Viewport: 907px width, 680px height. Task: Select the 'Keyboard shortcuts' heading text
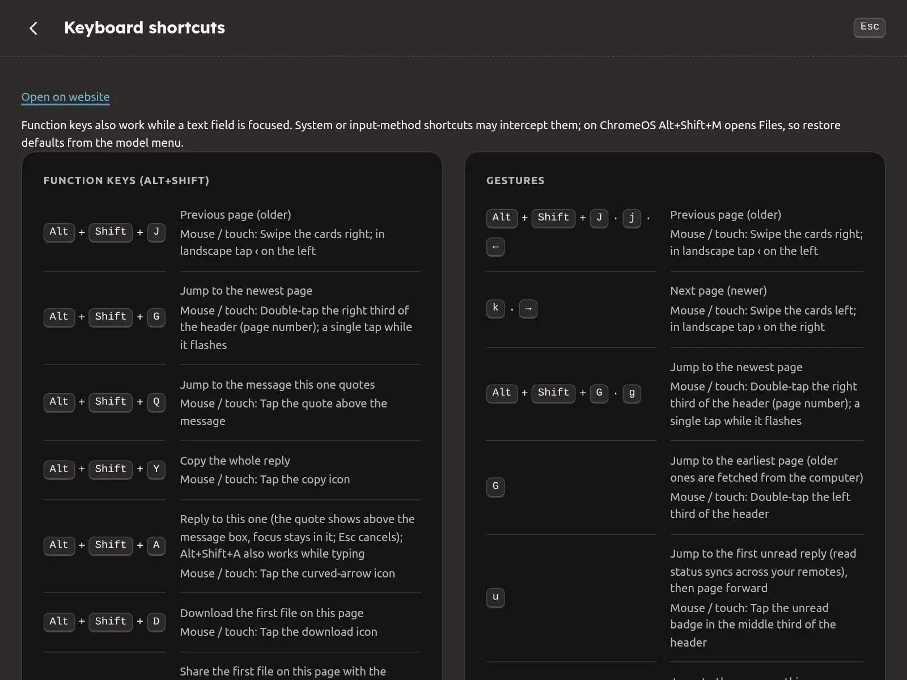(145, 28)
